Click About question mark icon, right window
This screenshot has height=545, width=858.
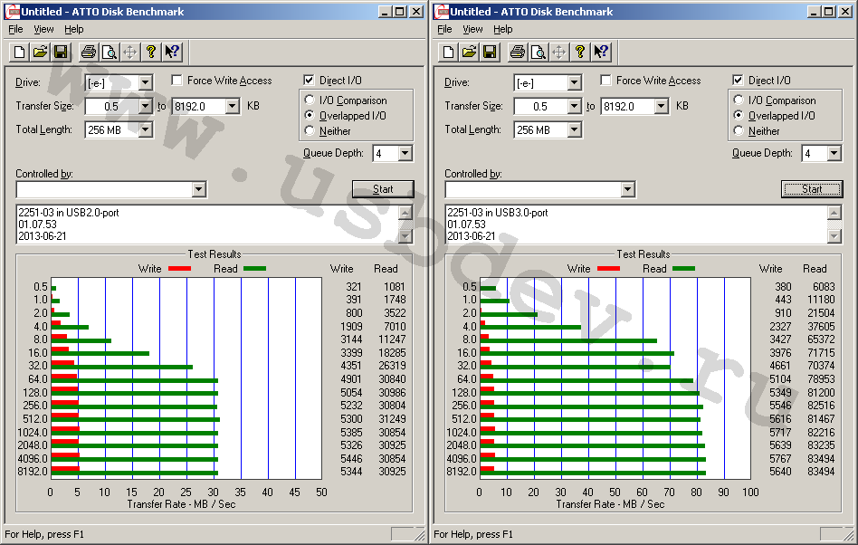point(580,52)
